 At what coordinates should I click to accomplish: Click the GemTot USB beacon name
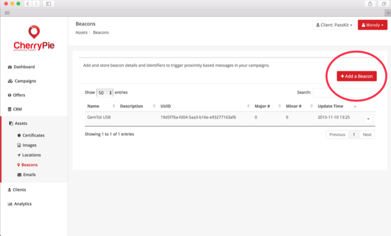[x=99, y=117]
